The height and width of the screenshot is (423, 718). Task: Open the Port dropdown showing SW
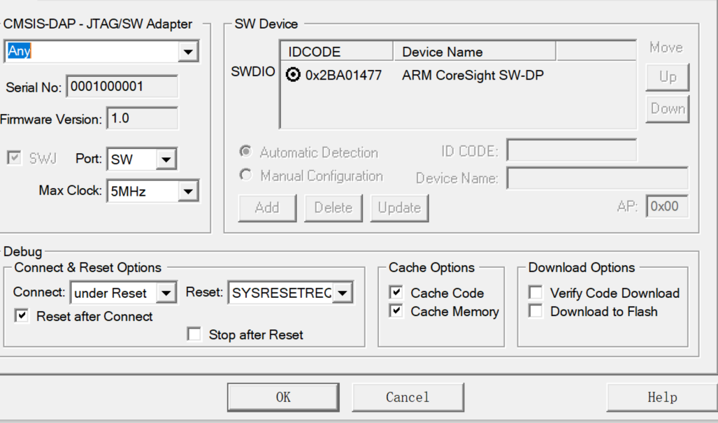[x=167, y=159]
